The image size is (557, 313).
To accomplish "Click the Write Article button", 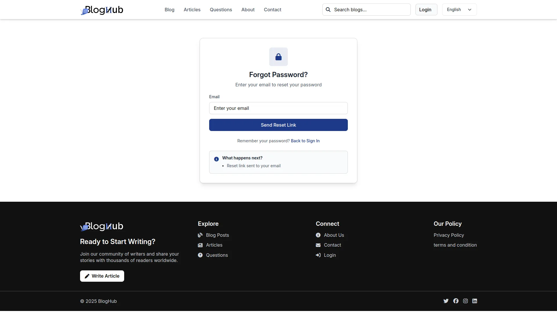I will point(102,276).
